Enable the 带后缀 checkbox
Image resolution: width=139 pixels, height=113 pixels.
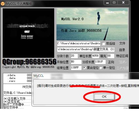(x=103, y=44)
